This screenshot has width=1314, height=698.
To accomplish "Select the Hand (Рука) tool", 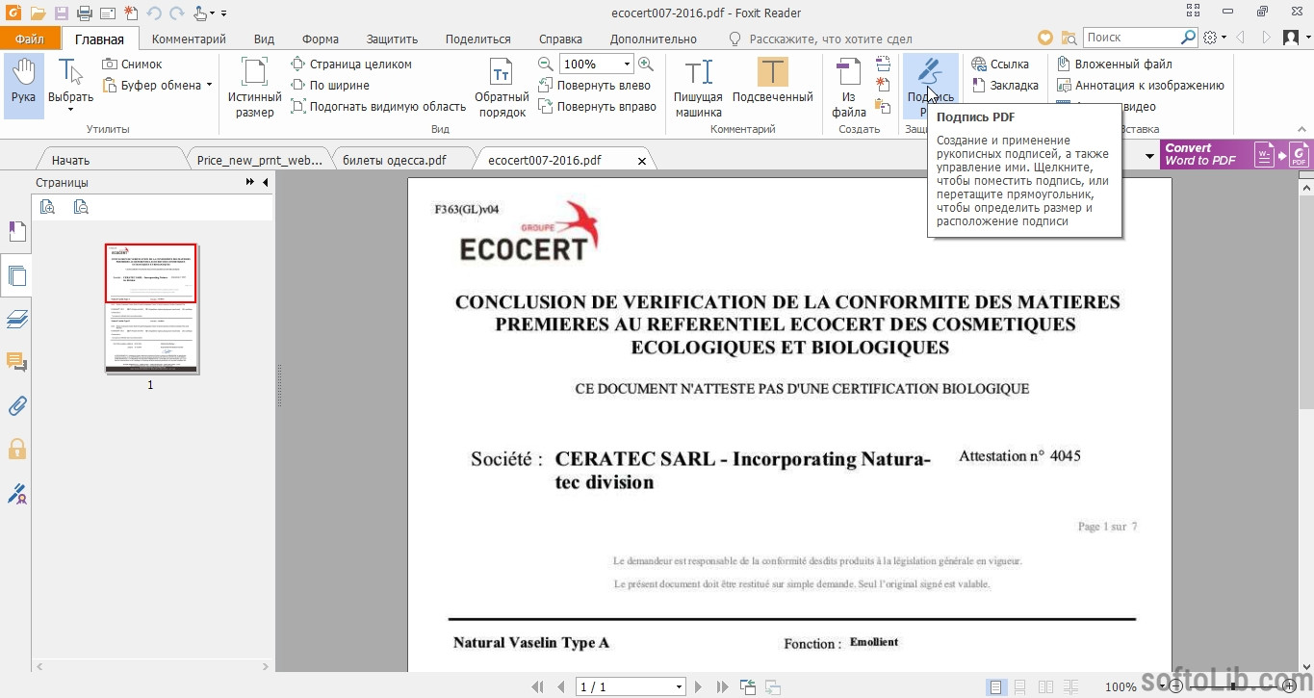I will click(24, 86).
